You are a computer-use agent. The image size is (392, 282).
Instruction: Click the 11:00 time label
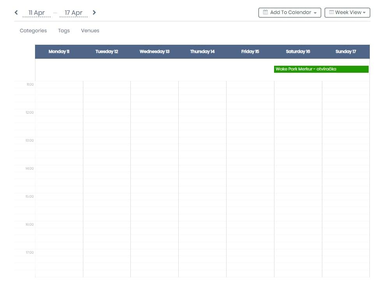[x=30, y=84]
